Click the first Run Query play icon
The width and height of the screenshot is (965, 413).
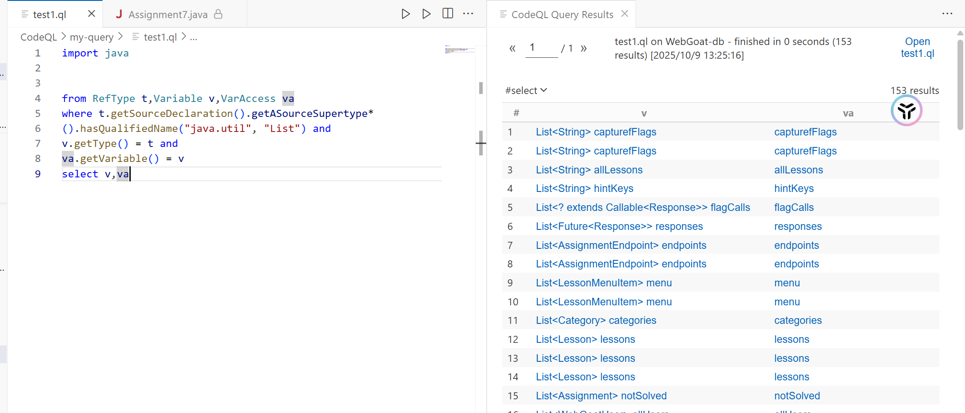[405, 14]
